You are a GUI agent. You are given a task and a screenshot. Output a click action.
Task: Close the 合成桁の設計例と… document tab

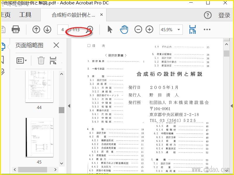pos(101,15)
